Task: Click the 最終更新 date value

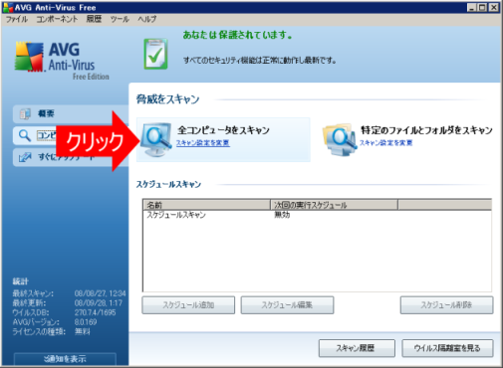Action: coord(99,303)
